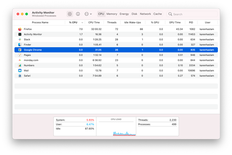Screen dimensions: 232x155
Task: Minimize window with yellow button
Action: (22, 14)
